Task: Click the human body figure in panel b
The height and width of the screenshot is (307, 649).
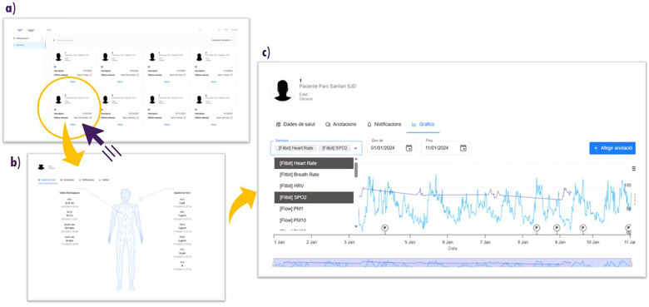Action: tap(126, 239)
